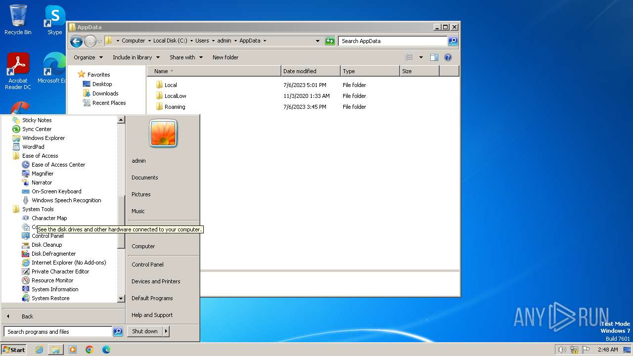Open Chrome from the taskbar
Image resolution: width=633 pixels, height=356 pixels.
coord(90,350)
